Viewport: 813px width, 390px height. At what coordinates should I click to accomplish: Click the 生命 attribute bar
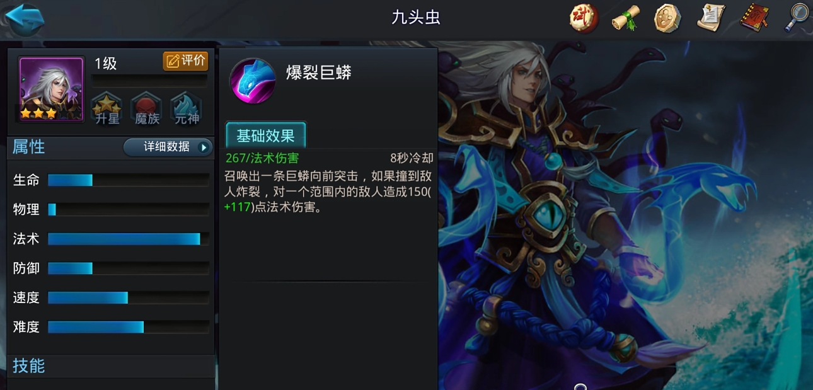tap(129, 180)
